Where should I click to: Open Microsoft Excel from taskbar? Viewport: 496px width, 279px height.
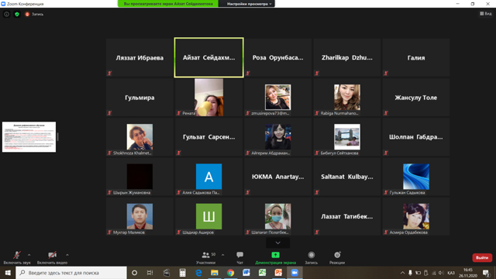[262, 273]
